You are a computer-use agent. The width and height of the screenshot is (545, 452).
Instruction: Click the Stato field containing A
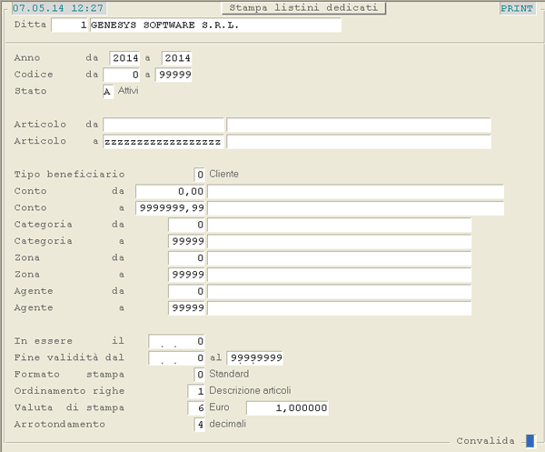108,92
